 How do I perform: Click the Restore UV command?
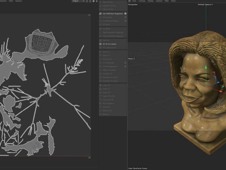point(107,110)
